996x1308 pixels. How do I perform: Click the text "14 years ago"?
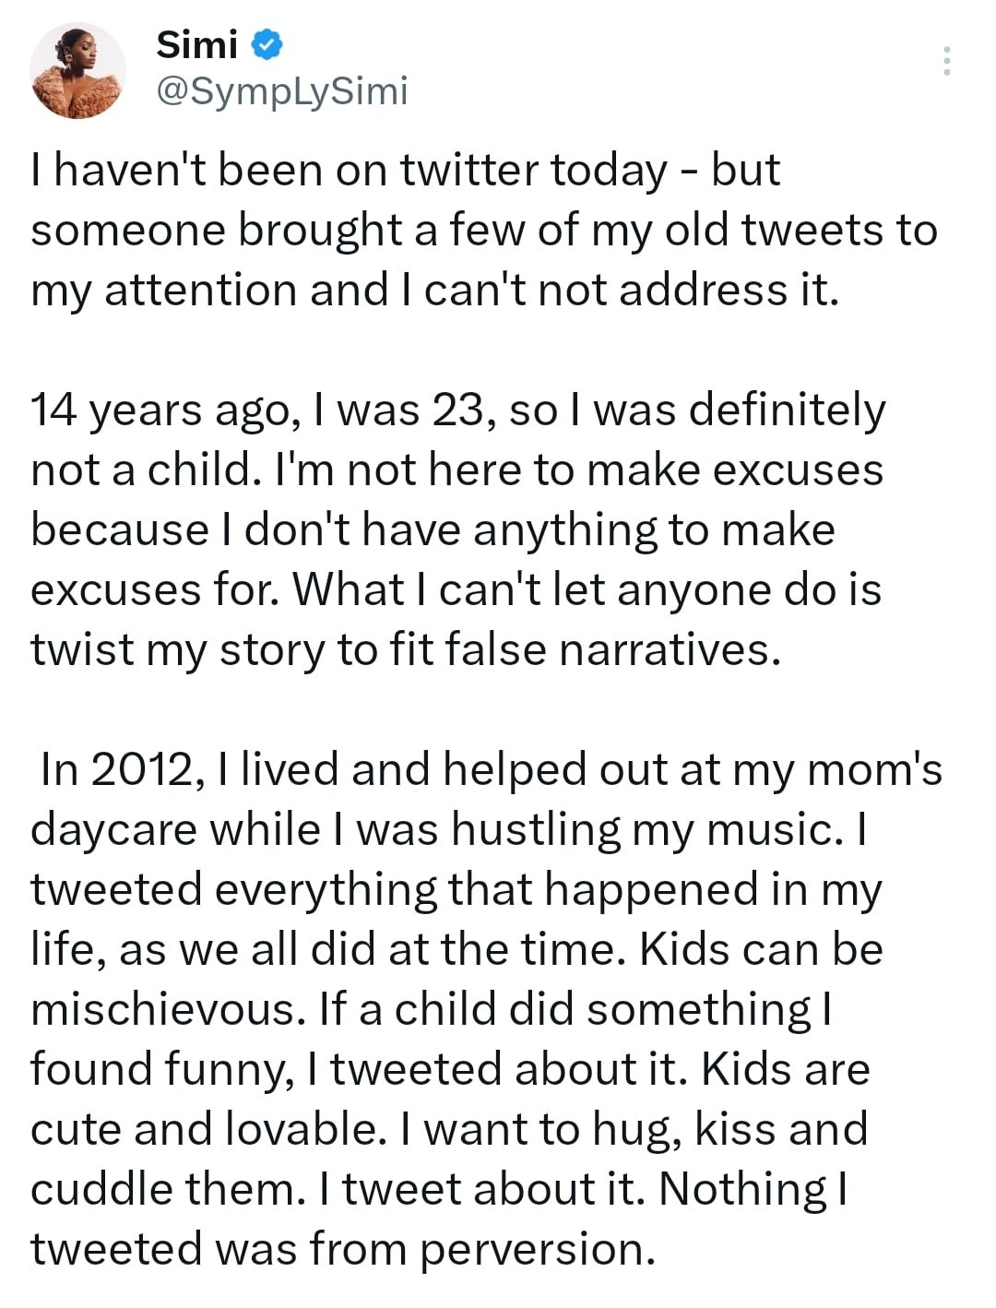click(160, 410)
